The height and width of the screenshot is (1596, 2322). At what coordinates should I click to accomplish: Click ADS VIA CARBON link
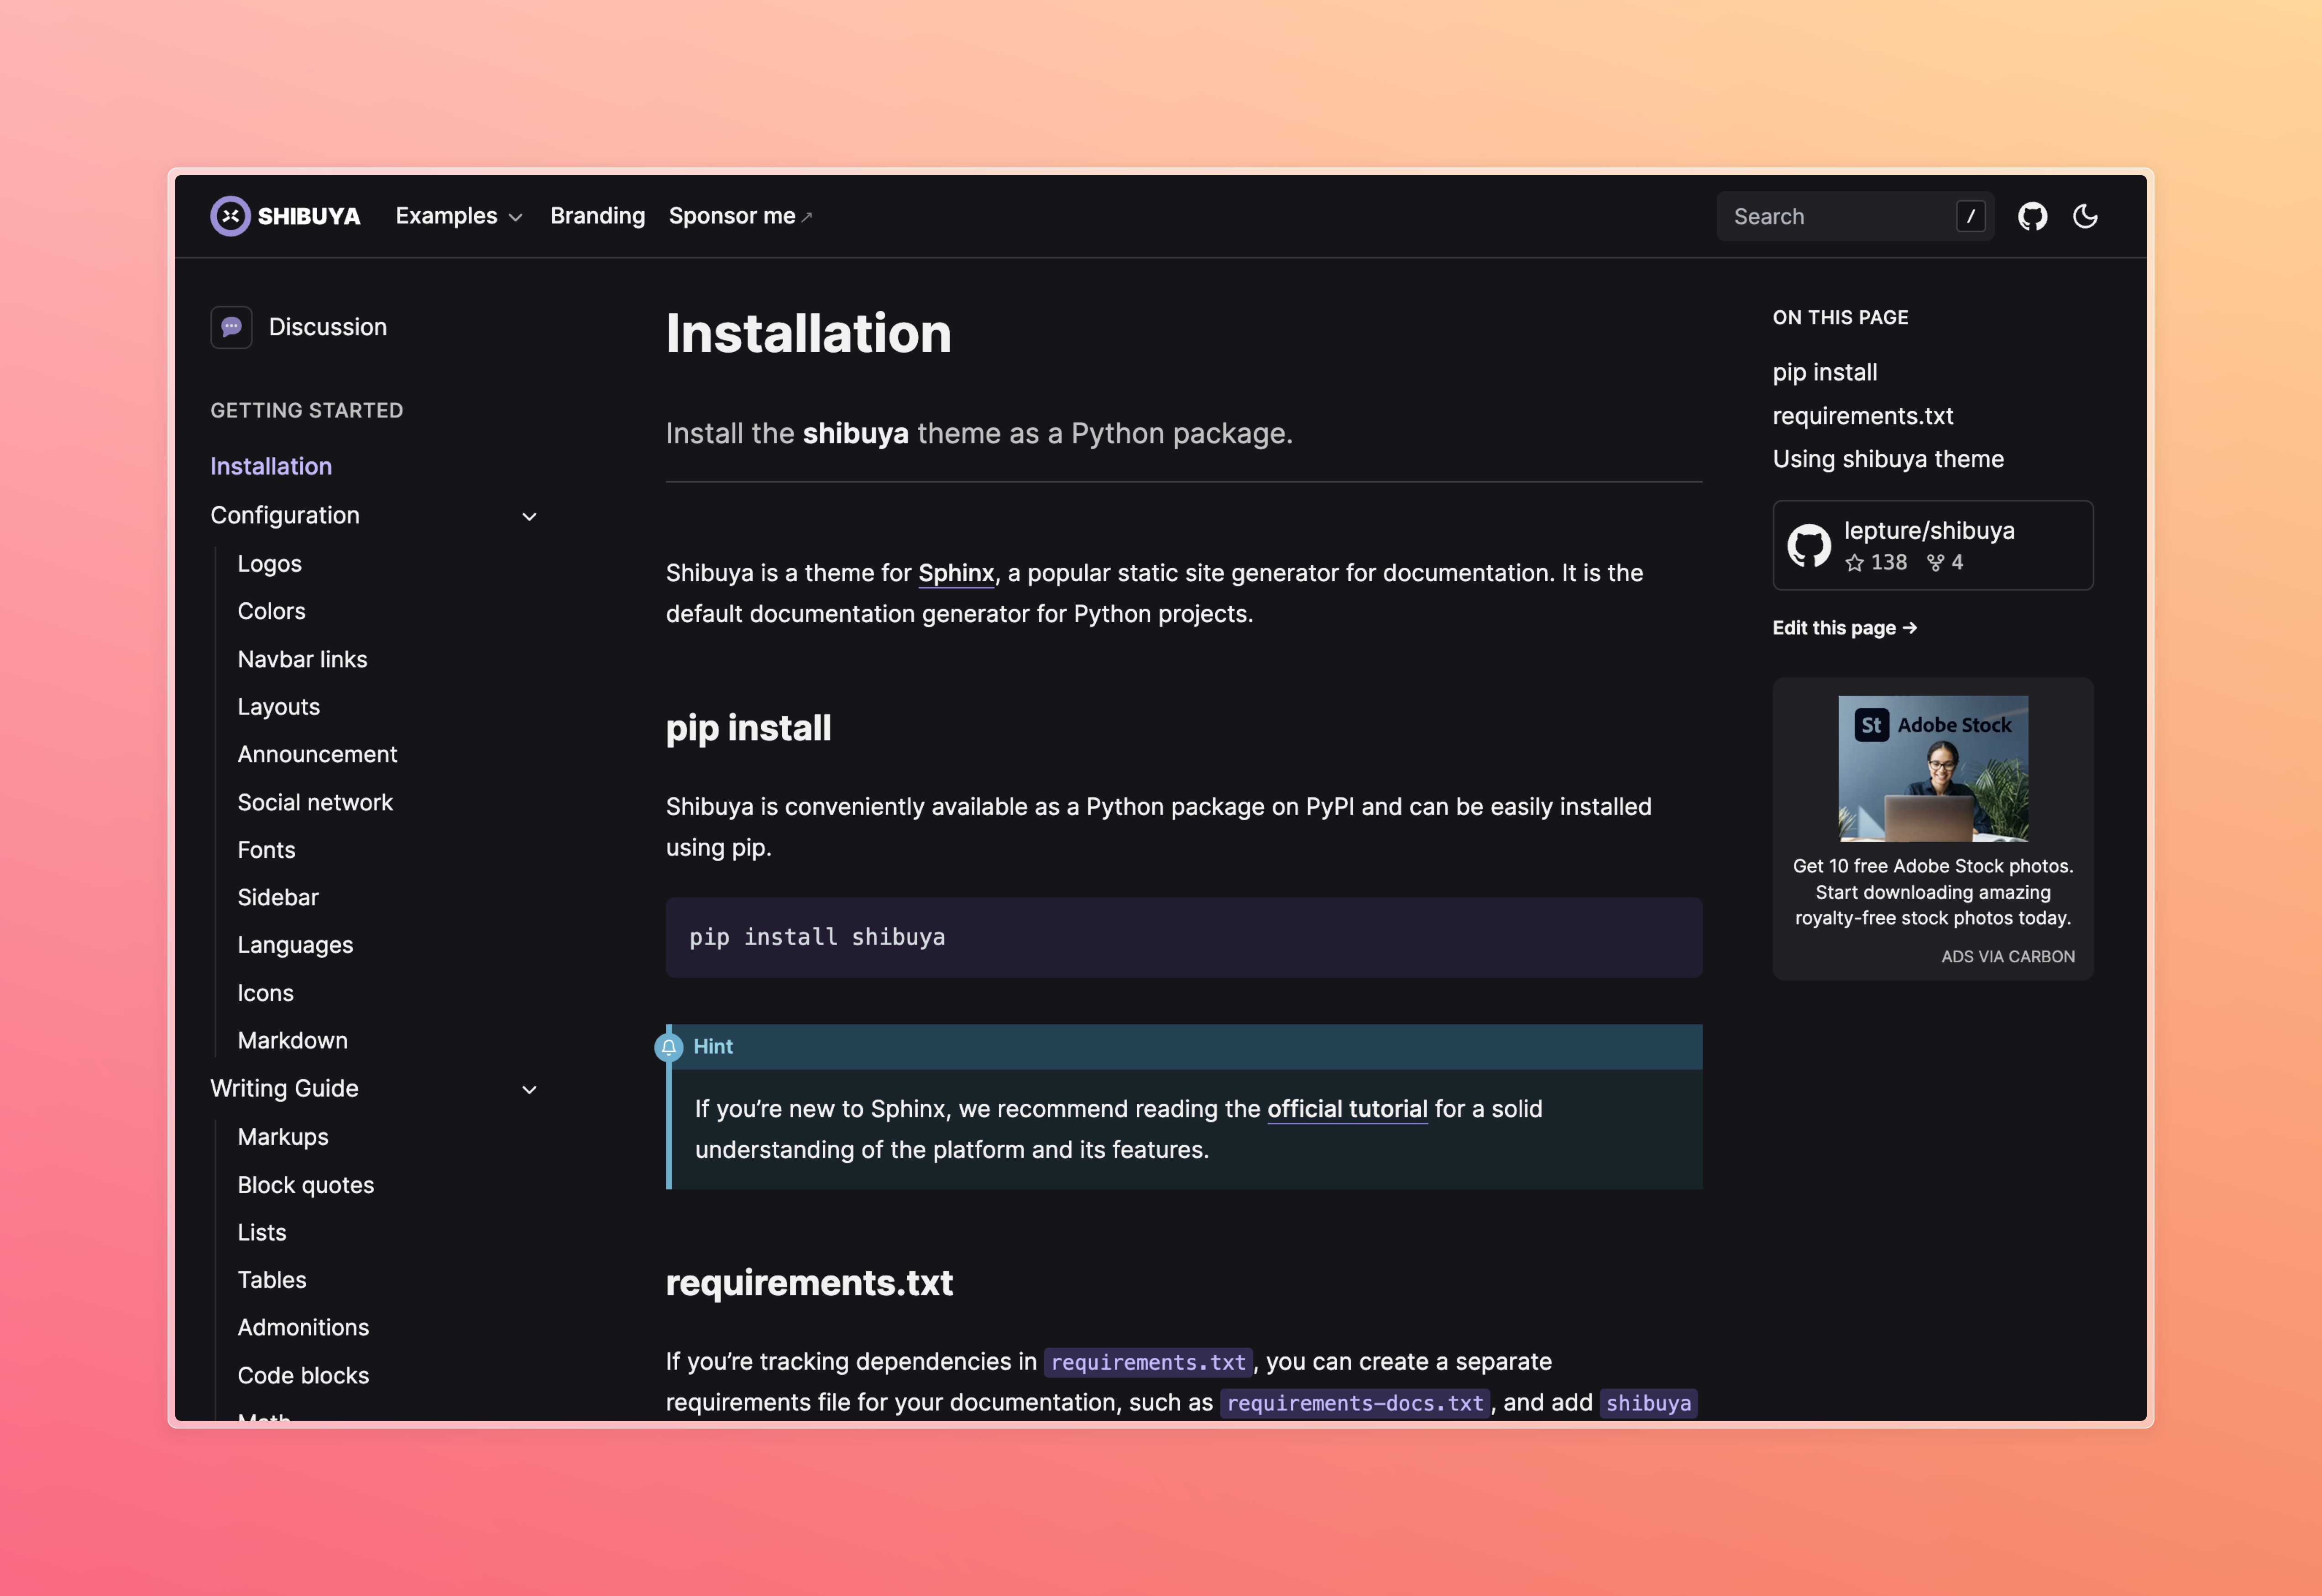[x=2008, y=957]
